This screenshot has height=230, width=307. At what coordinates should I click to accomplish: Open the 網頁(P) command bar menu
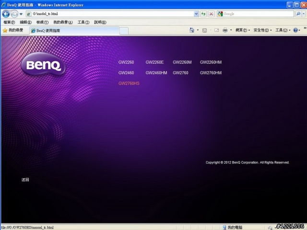[243, 30]
